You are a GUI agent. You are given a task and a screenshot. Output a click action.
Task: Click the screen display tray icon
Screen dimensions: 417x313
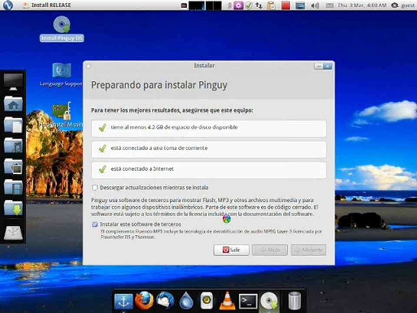click(x=300, y=5)
